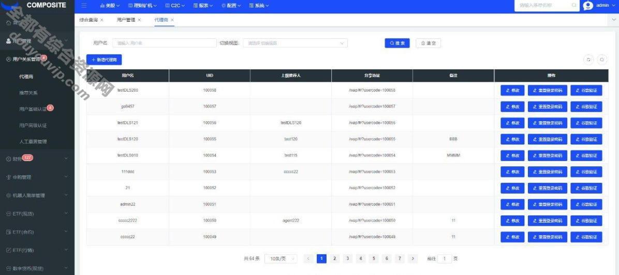619x275 pixels.
Task: Click the 首页 home icon in sidebar
Action: [9, 23]
